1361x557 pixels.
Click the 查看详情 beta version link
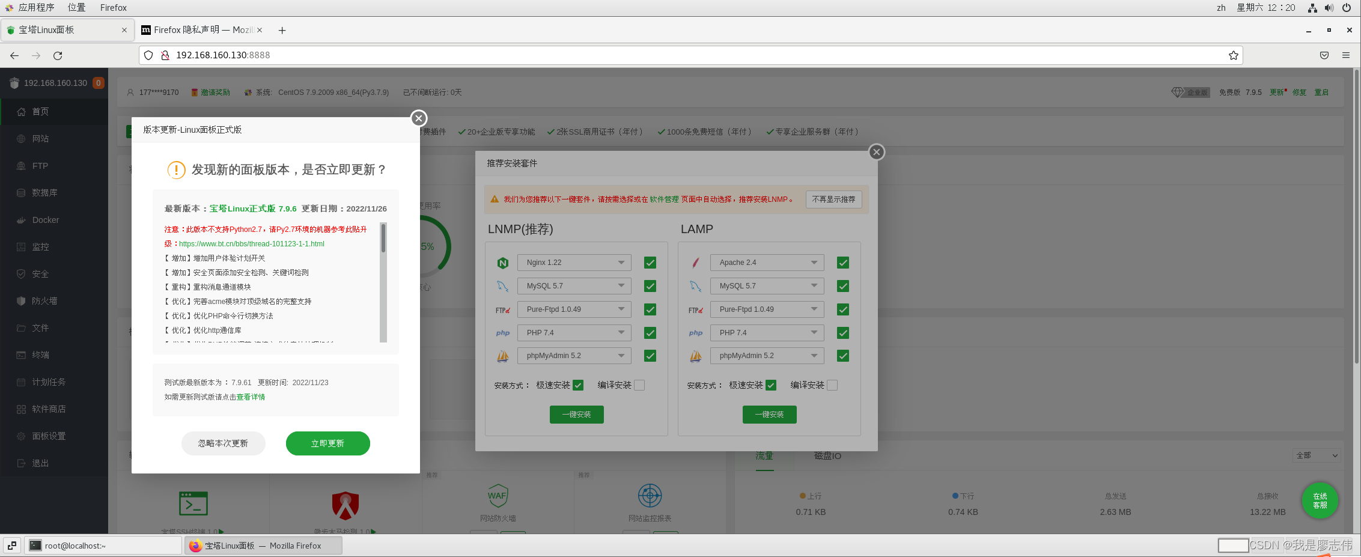click(251, 397)
